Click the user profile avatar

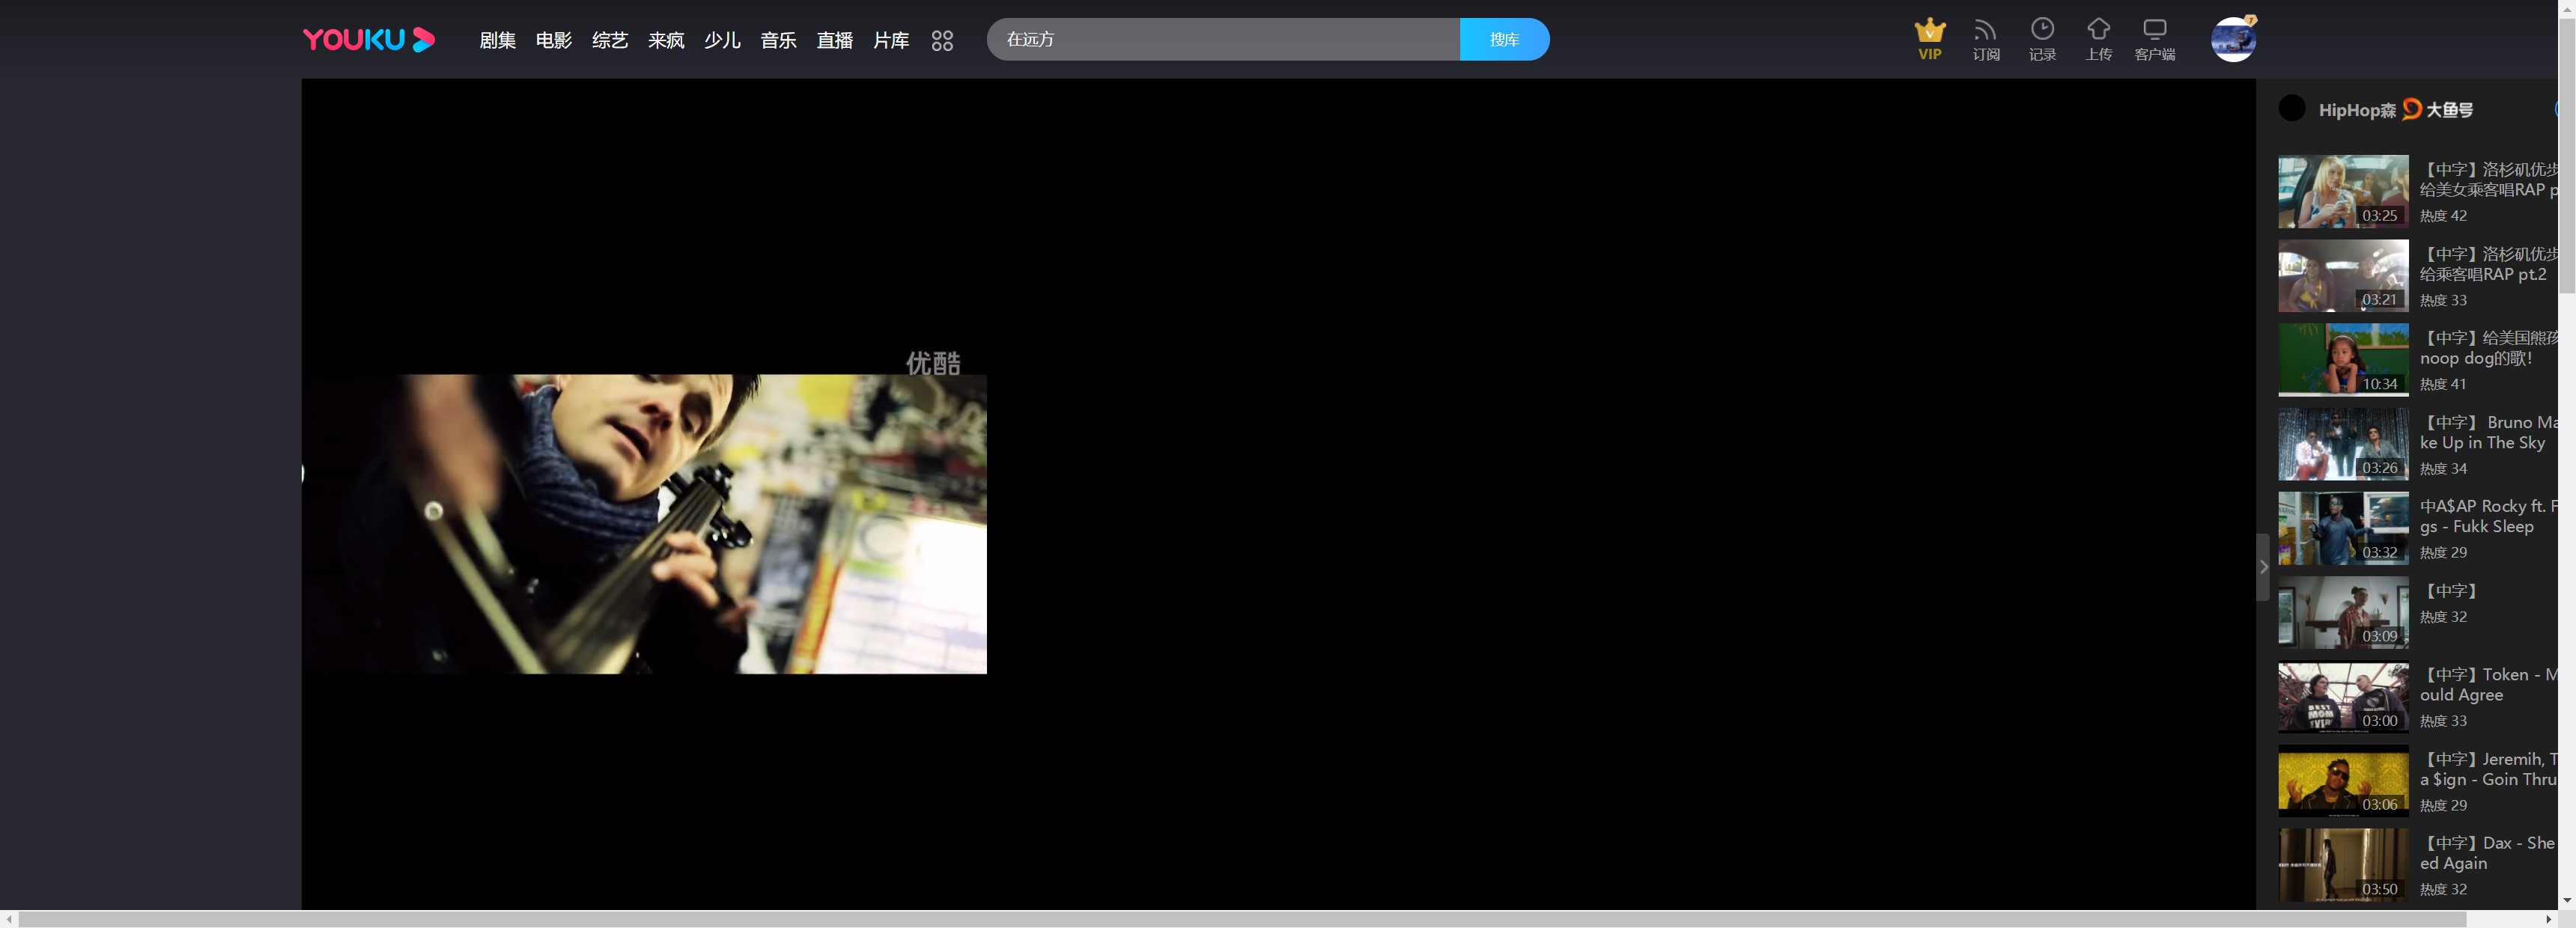[2232, 40]
